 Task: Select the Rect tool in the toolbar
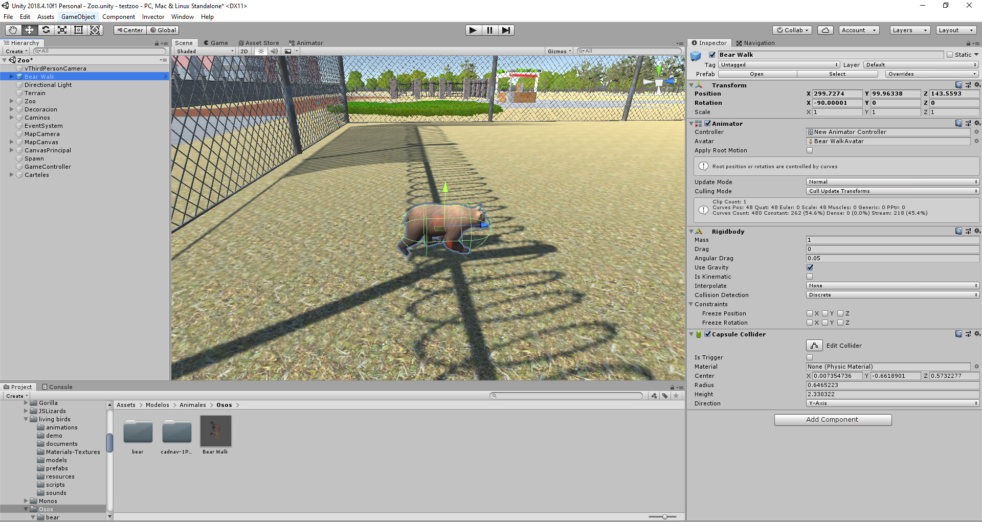[78, 30]
